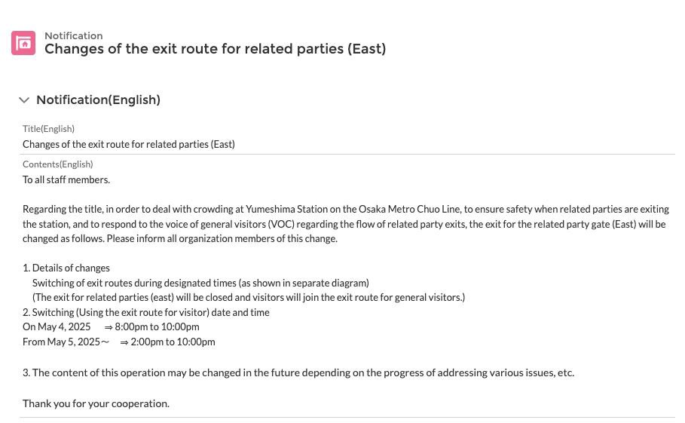Click the 'To all staff members.' line
Screen dimensions: 685x423
(66, 179)
